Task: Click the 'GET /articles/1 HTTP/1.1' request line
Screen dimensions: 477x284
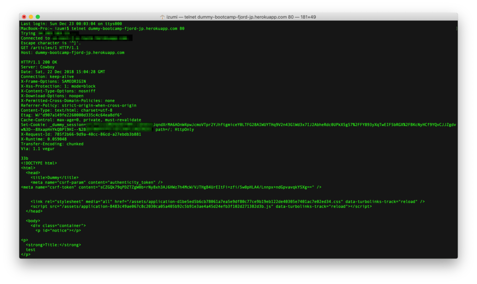Action: pyautogui.click(x=49, y=48)
